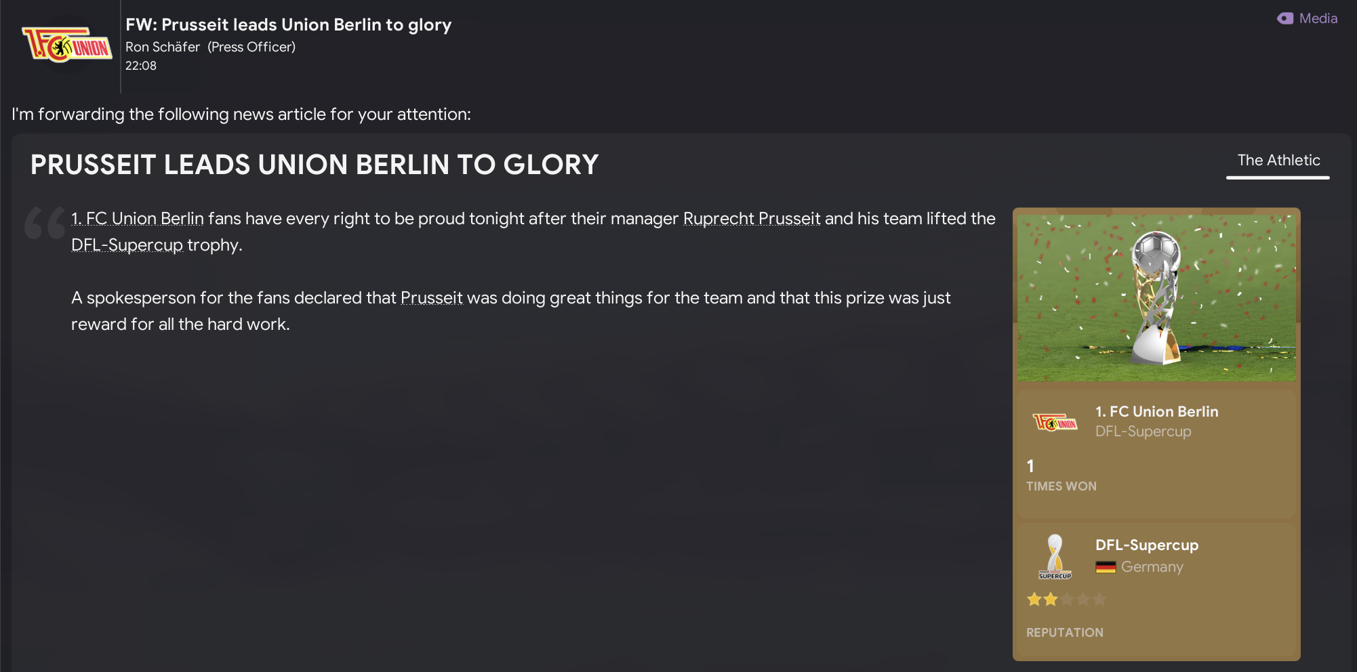
Task: Click the Supercup trophy logo in the competition card
Action: [x=1055, y=557]
